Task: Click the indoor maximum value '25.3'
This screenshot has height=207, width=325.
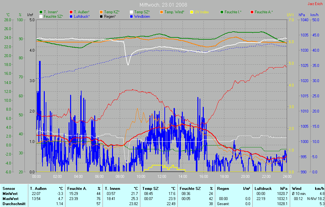Action: [x=134, y=199]
